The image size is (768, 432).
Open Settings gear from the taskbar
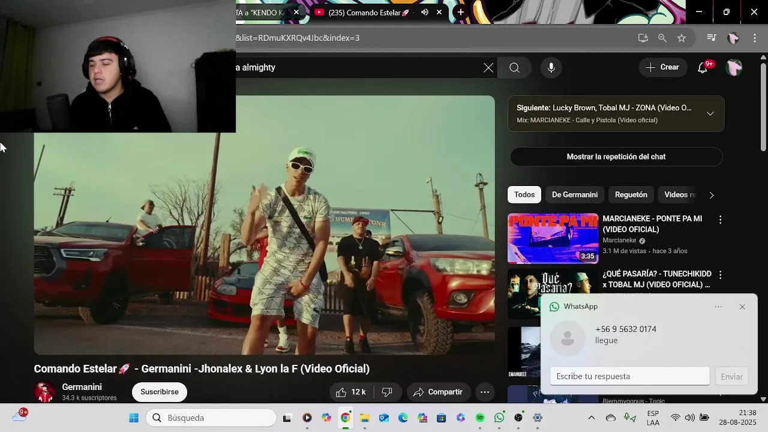point(538,418)
